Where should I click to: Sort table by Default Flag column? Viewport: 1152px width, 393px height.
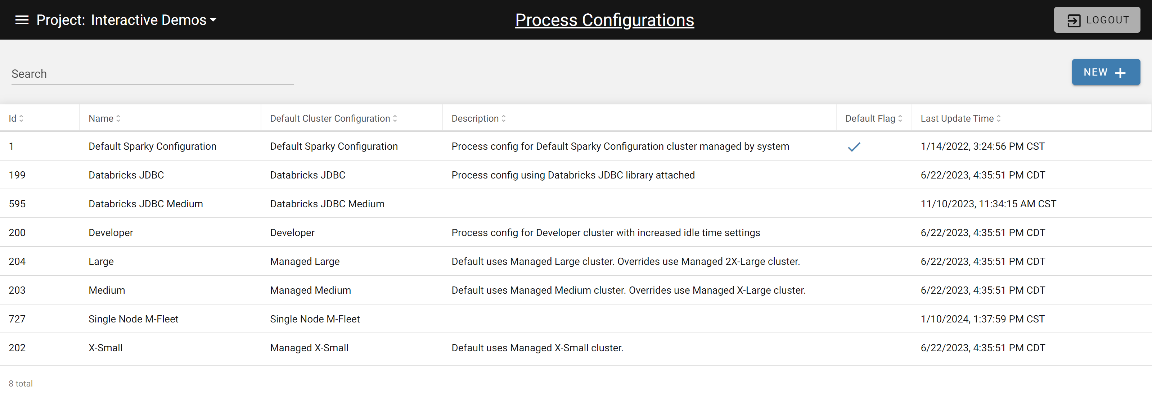pyautogui.click(x=874, y=118)
